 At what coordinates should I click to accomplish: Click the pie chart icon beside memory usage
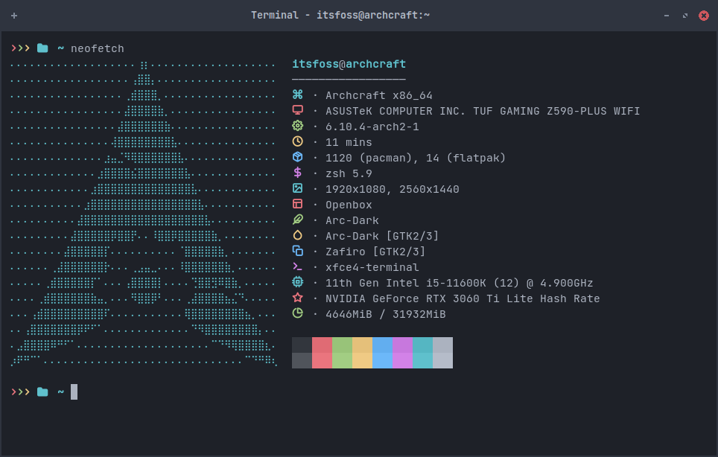(298, 313)
